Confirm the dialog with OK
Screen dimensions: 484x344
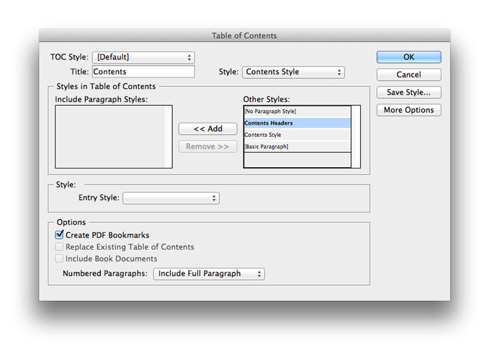pos(408,57)
